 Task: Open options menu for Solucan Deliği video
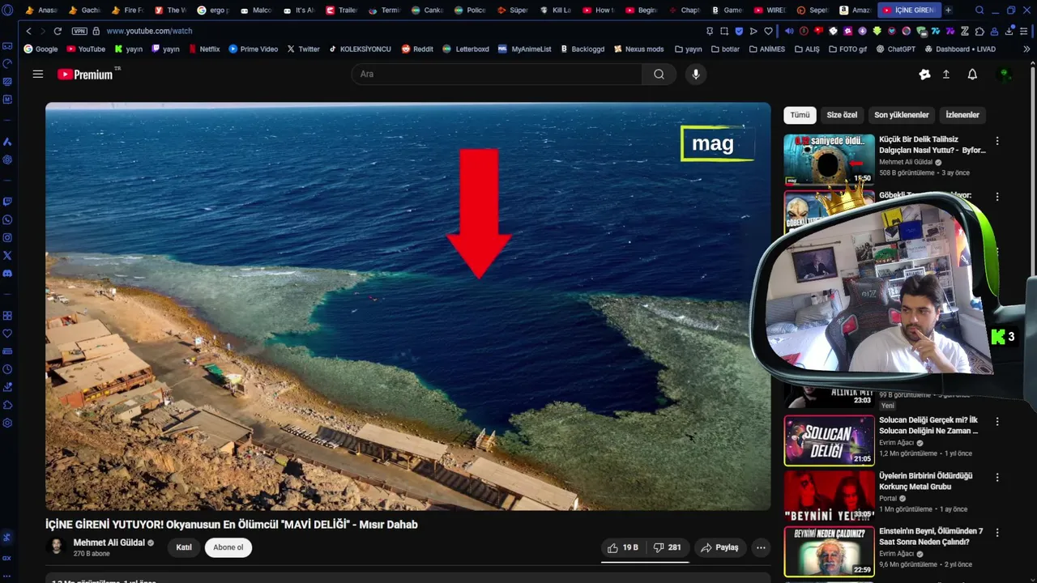(997, 422)
